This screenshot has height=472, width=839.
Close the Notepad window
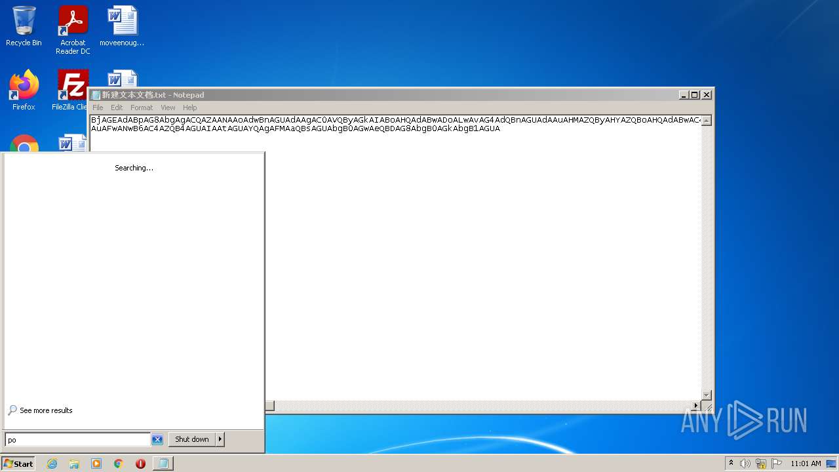[707, 95]
